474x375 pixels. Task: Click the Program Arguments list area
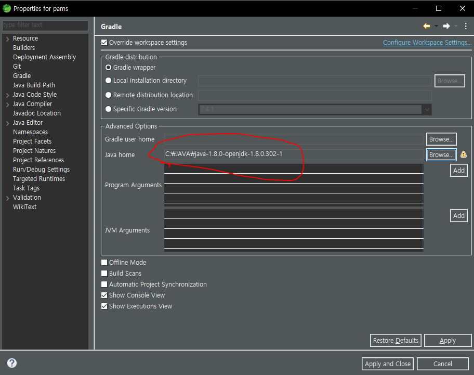coord(294,185)
